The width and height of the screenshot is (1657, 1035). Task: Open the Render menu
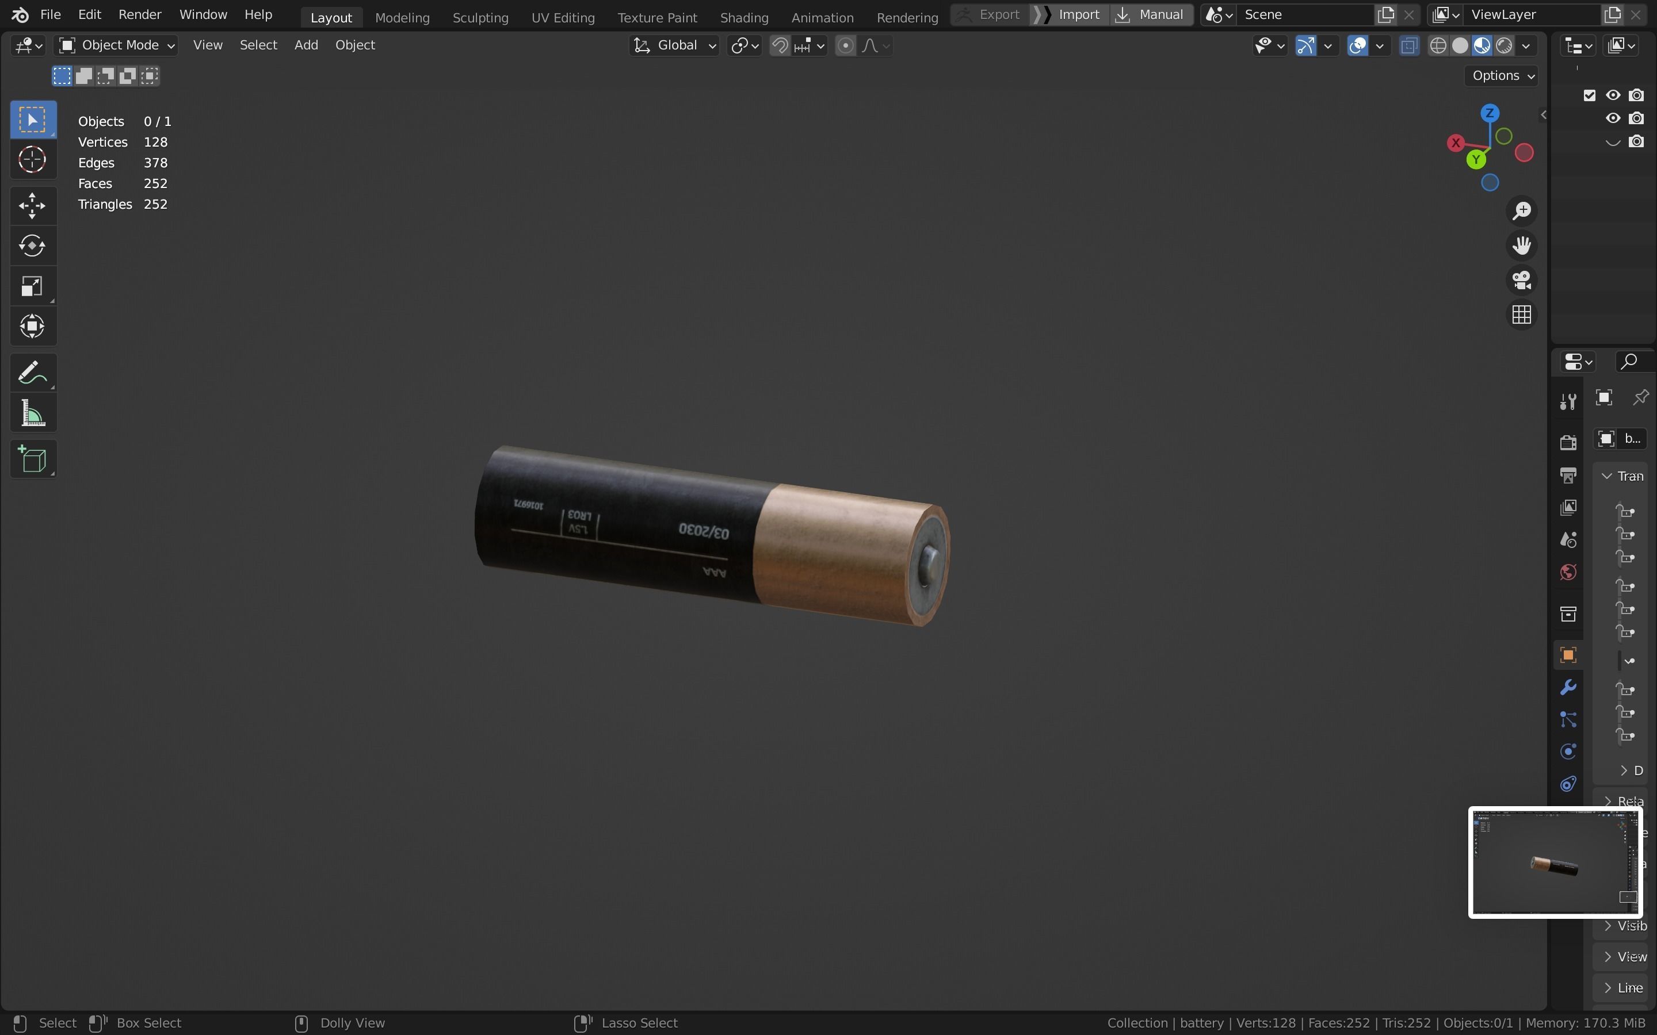click(x=140, y=14)
